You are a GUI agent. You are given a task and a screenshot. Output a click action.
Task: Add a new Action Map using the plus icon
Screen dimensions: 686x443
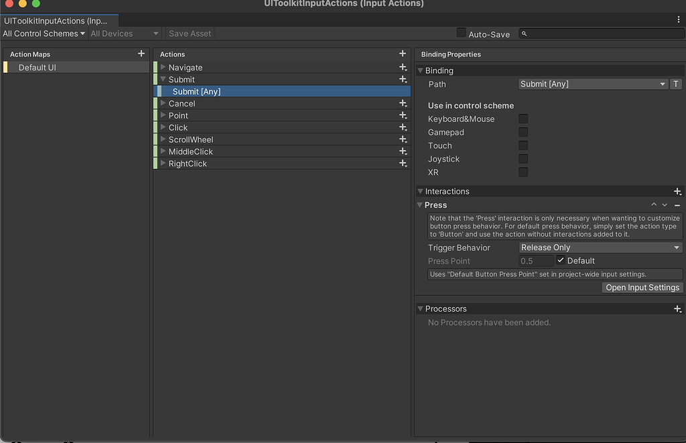(x=140, y=54)
